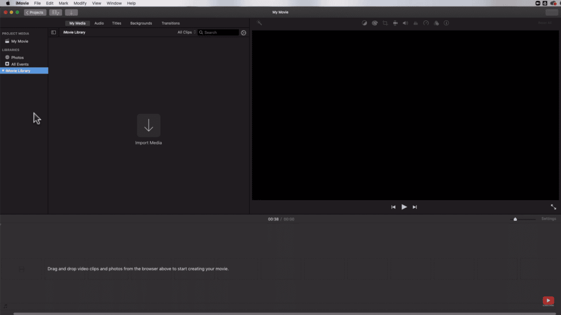
Task: Select the cropping tool
Action: click(x=385, y=23)
